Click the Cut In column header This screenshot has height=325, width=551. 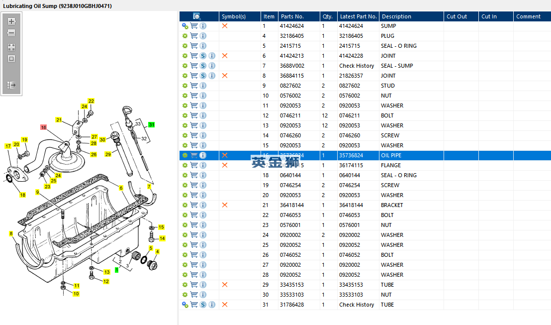495,16
